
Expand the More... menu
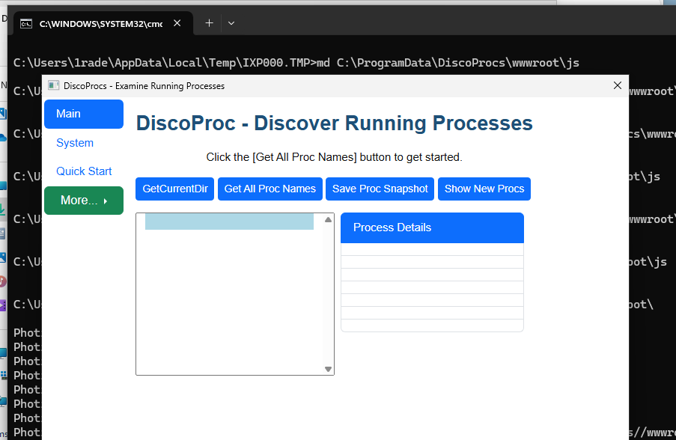(x=79, y=201)
